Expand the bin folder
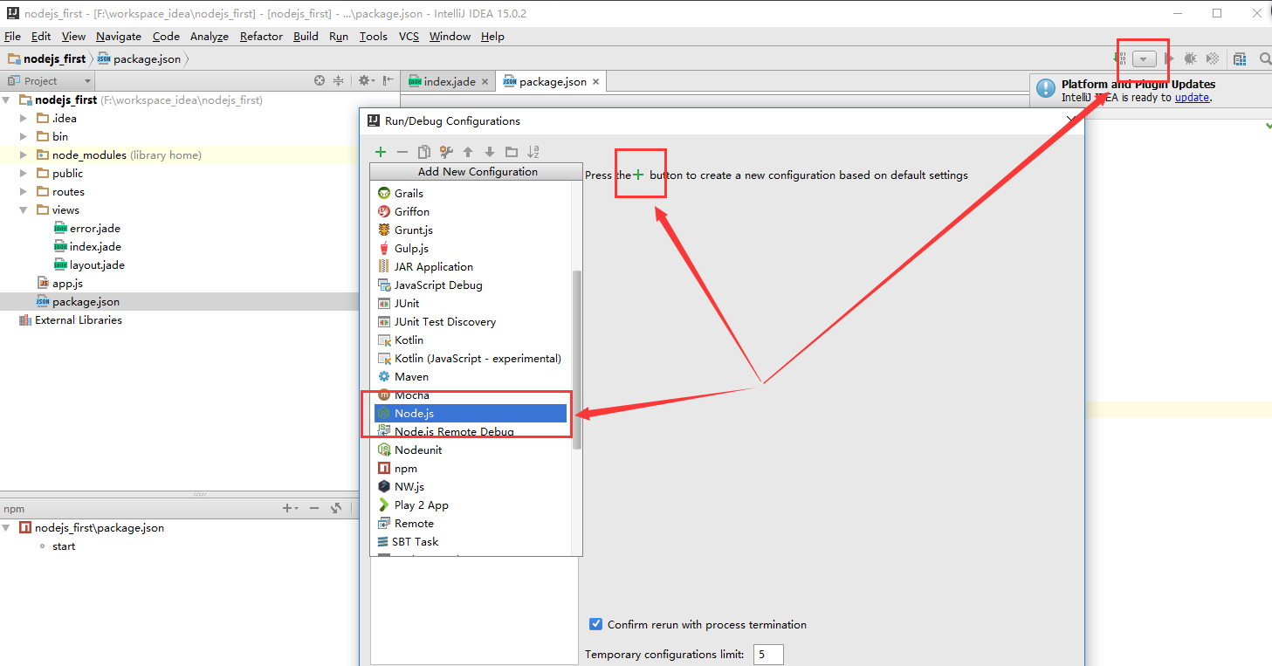 (x=24, y=136)
